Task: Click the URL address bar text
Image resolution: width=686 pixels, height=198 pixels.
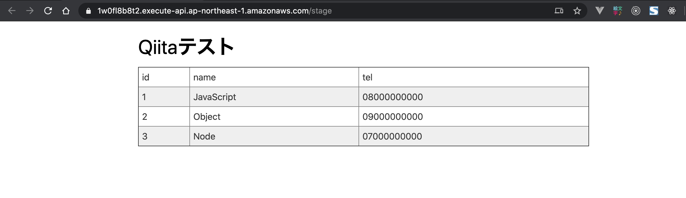Action: [x=214, y=11]
